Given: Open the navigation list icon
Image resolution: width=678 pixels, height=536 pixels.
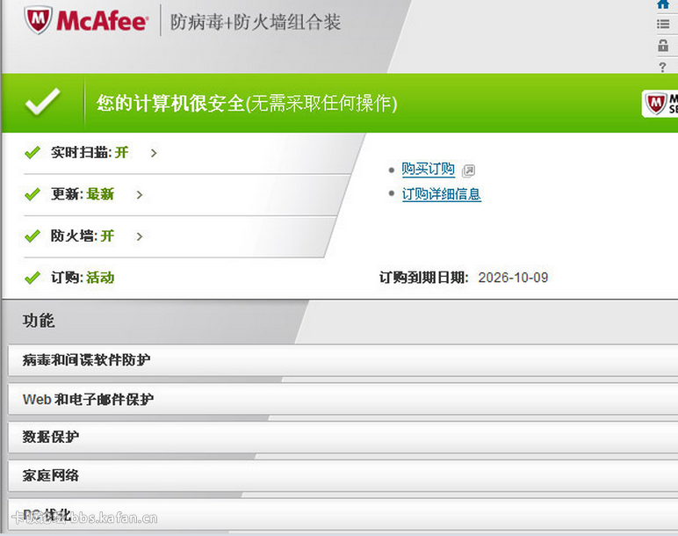Looking at the screenshot, I should (x=663, y=25).
